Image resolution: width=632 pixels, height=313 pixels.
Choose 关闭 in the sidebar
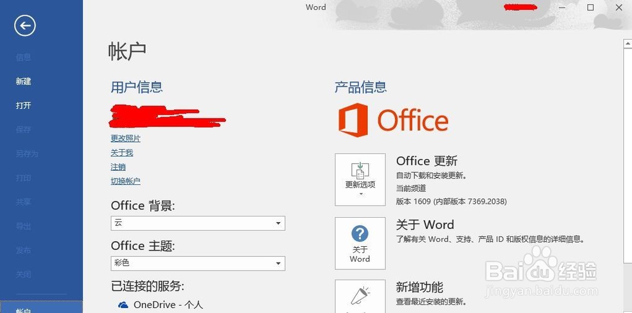[23, 275]
